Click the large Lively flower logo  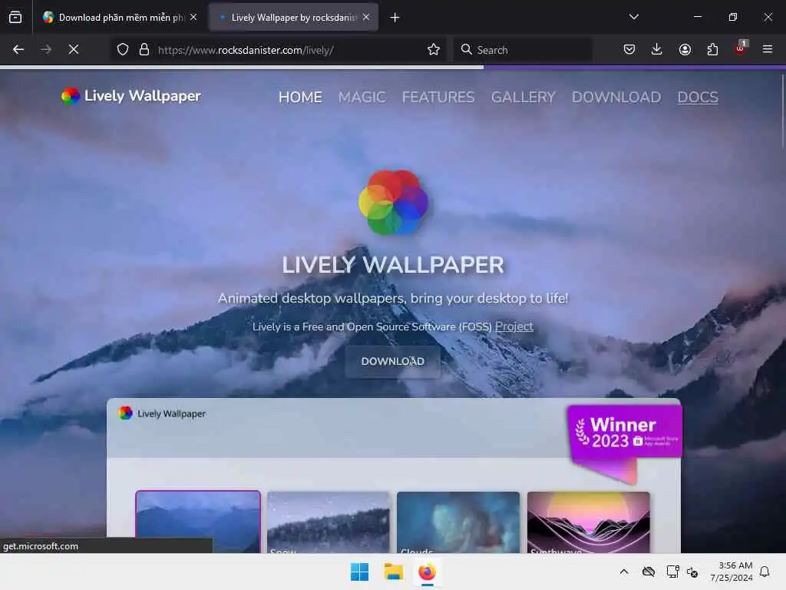point(393,203)
